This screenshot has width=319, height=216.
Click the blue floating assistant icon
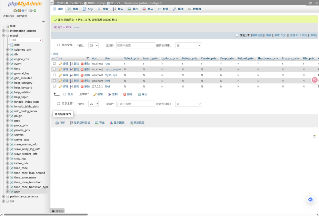[310, 199]
